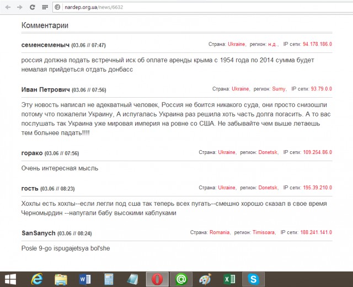Screen dimensions: 353x287
Task: Click the timestamp (03.06 // 07:47)
Action: pos(88,45)
